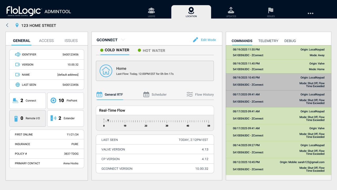The width and height of the screenshot is (337, 190).
Task: Open the Extender devices tile
Action: [x=66, y=118]
